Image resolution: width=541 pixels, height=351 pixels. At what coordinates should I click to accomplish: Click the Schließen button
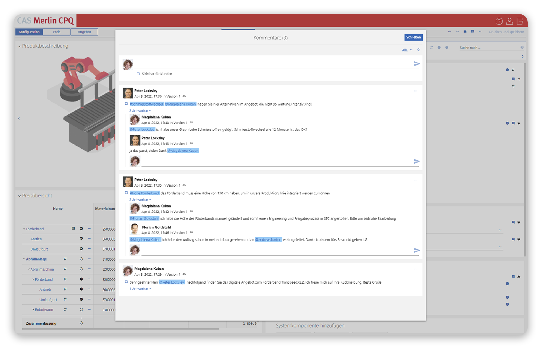click(413, 37)
